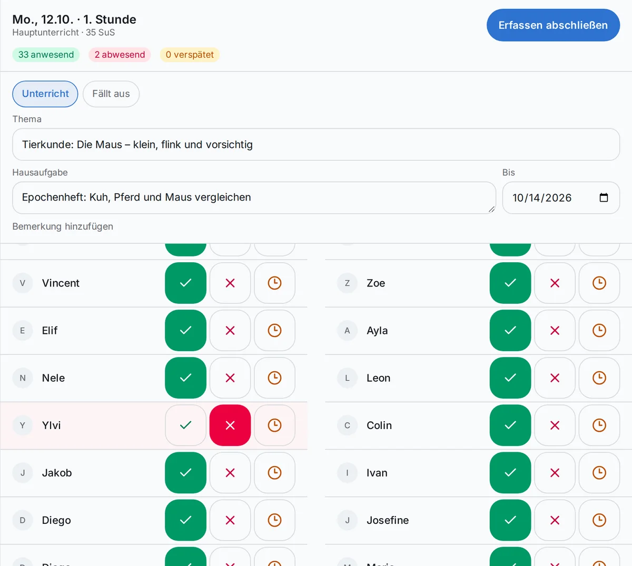Mark Vincent as absent with the red X
Screen dimensions: 632x566
[230, 283]
